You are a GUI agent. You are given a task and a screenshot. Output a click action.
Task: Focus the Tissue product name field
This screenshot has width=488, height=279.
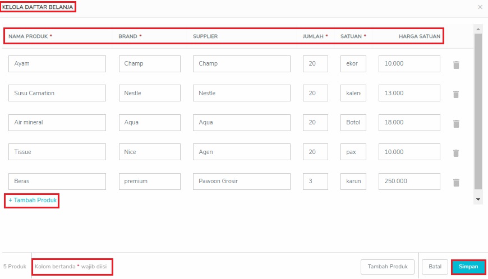coord(57,152)
